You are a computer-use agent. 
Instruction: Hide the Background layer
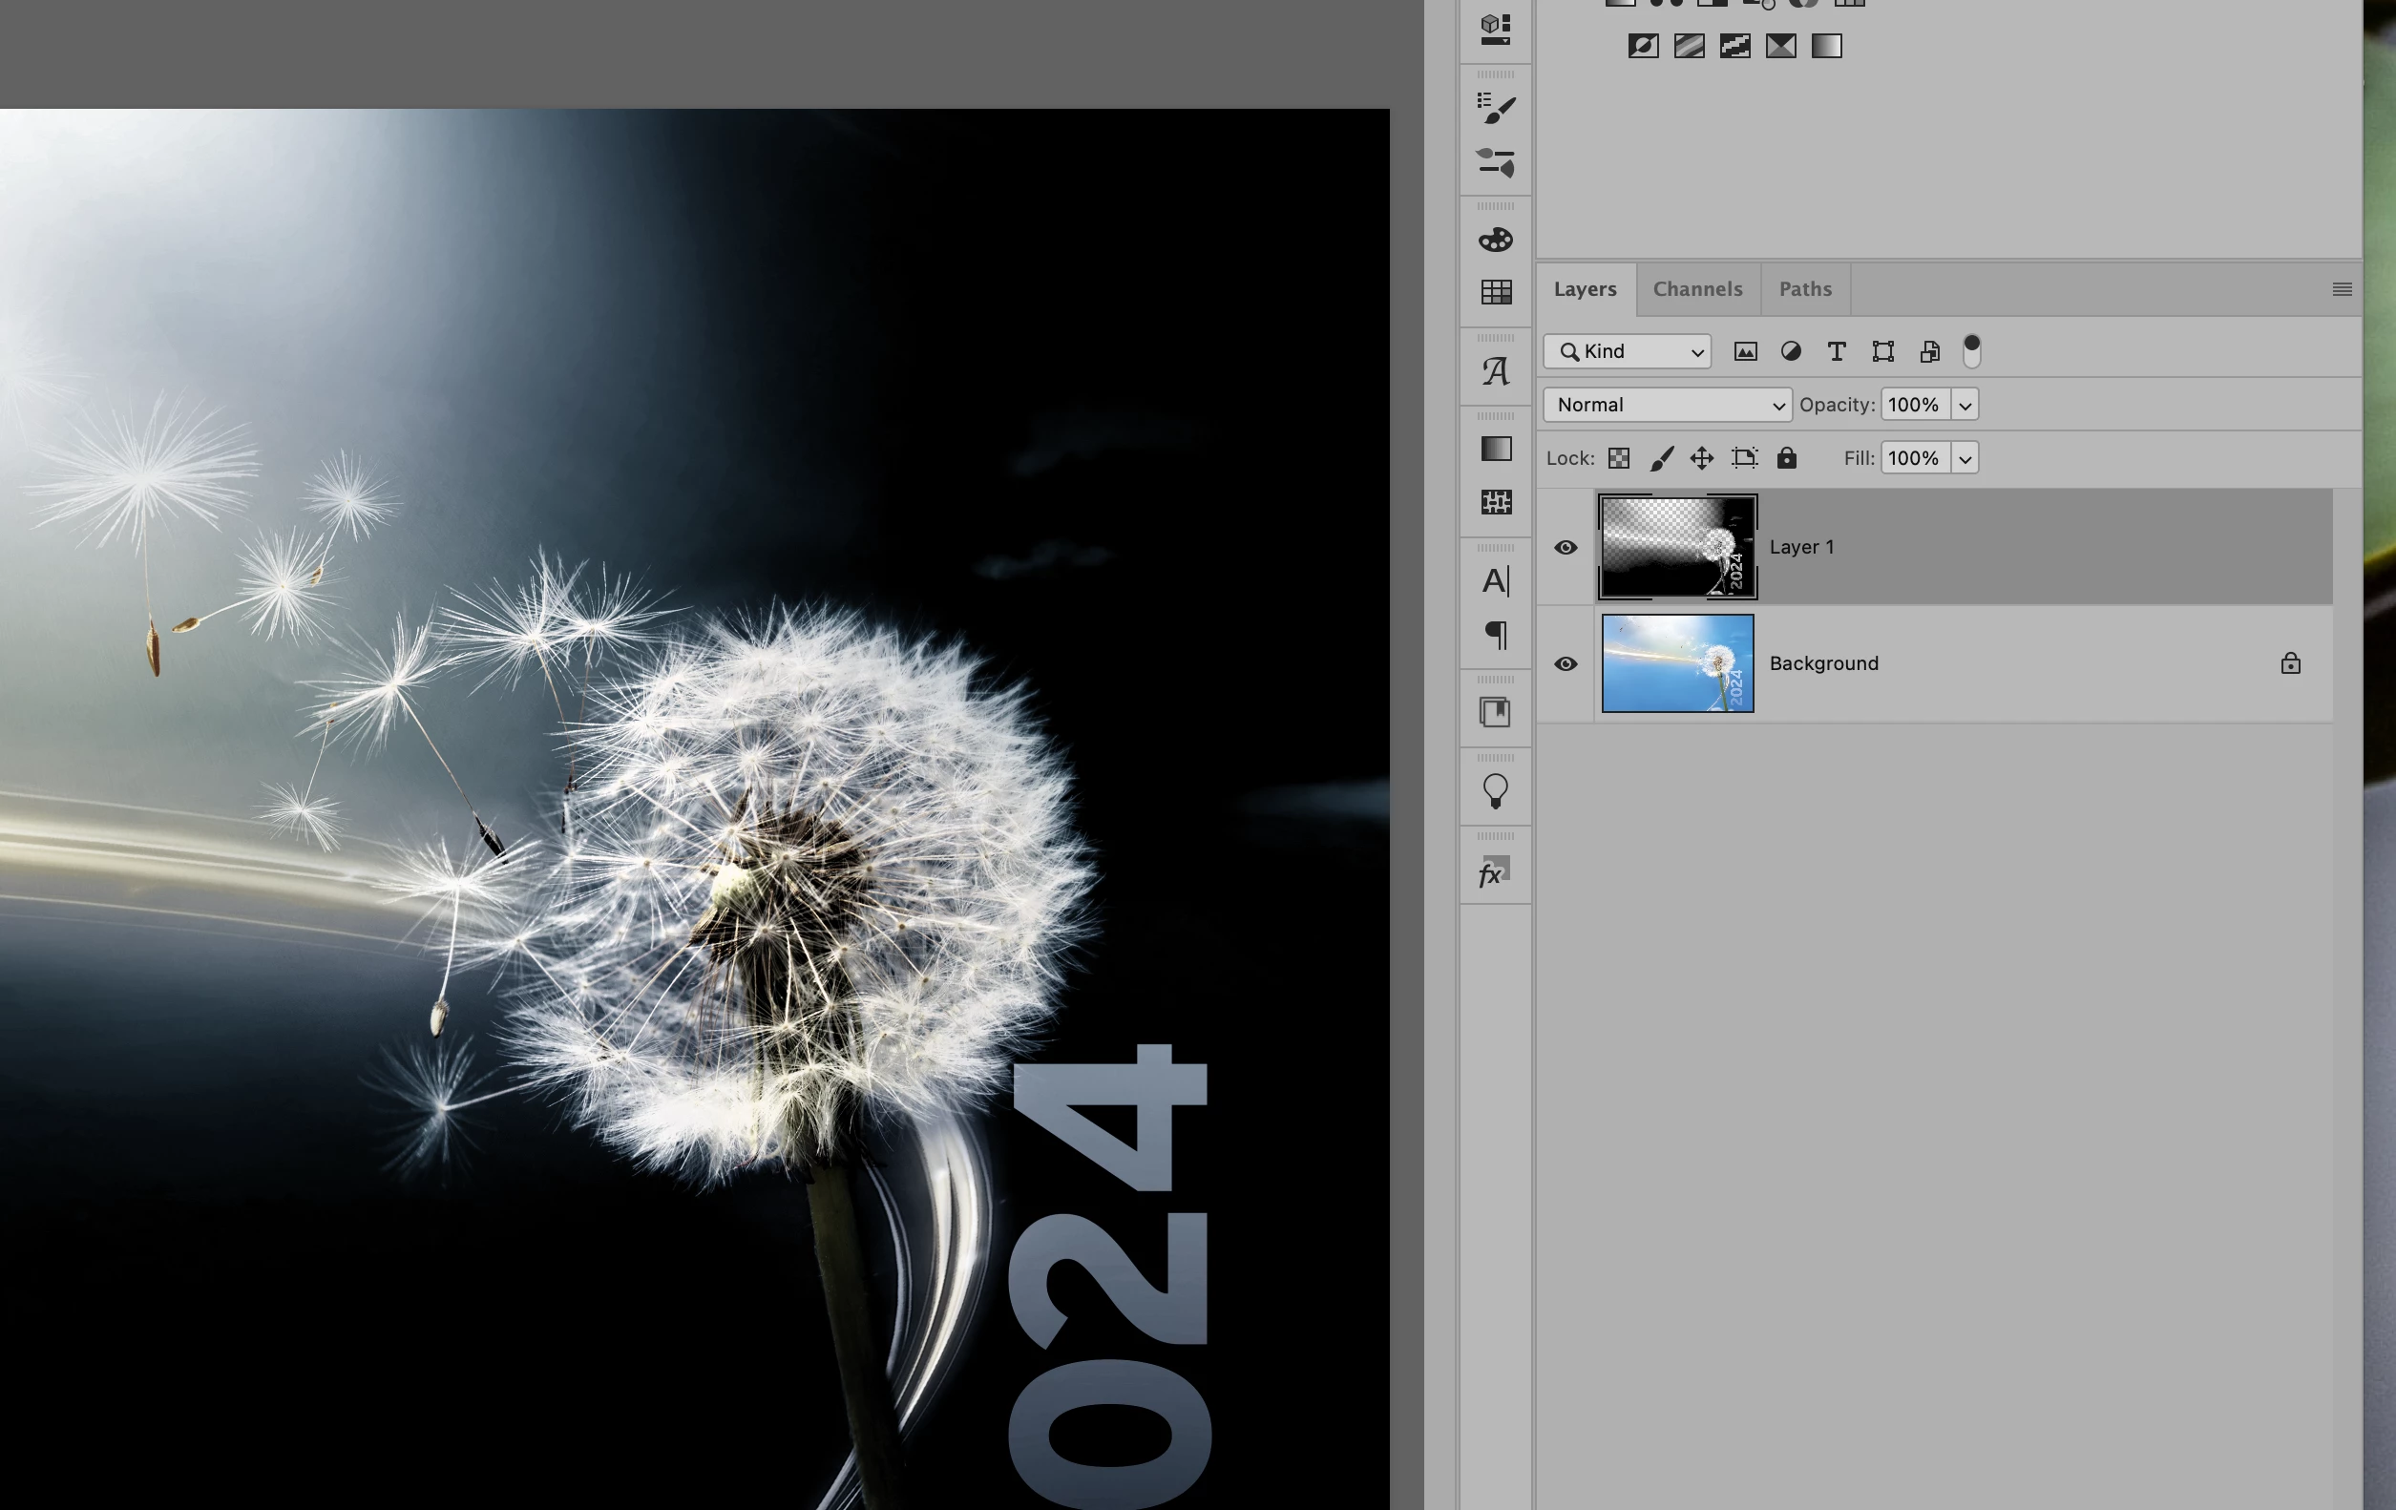click(x=1566, y=663)
